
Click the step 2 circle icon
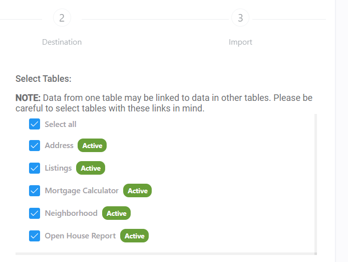62,19
